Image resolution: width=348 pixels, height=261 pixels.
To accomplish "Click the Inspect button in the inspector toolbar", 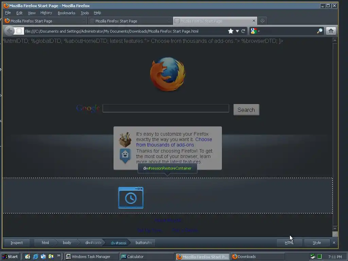I will 17,243.
